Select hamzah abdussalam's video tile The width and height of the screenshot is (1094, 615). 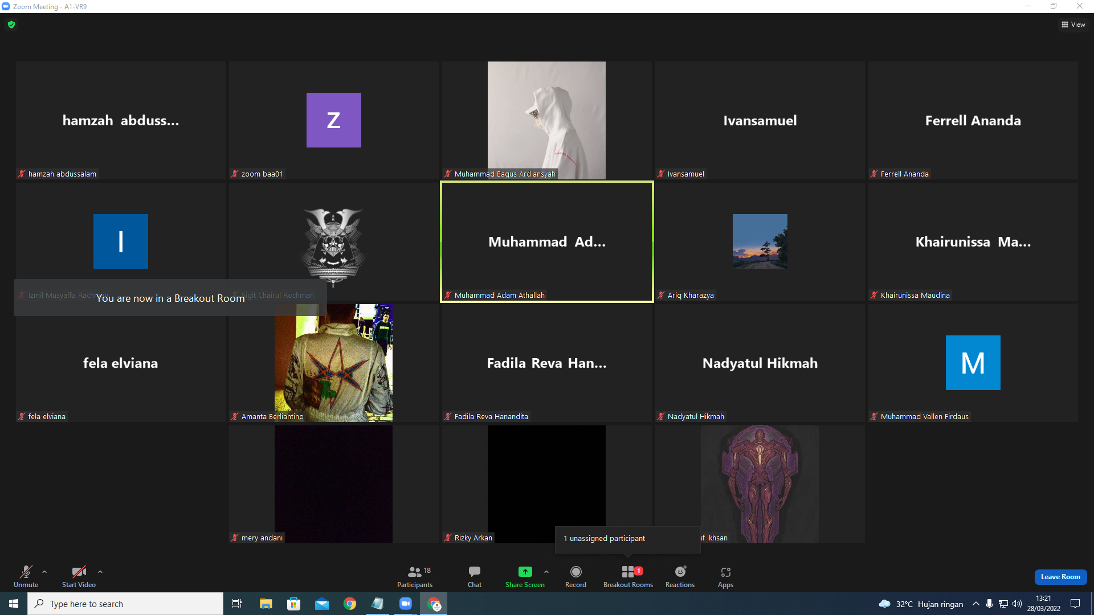click(121, 120)
